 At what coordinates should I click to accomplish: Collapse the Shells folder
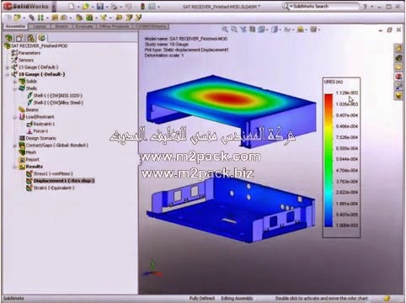[x=15, y=88]
